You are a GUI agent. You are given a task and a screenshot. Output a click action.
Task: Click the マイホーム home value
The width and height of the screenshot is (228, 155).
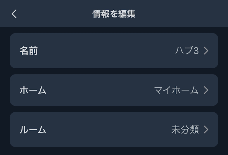tap(176, 90)
